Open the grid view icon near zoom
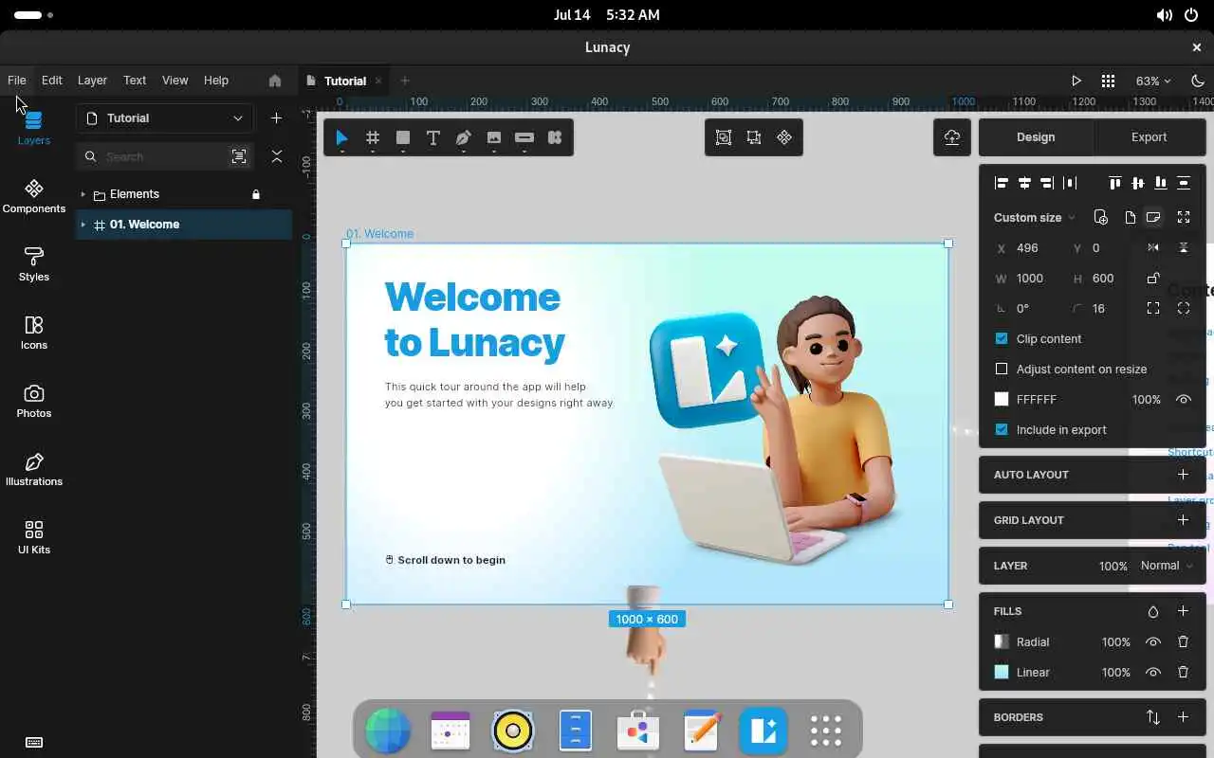The width and height of the screenshot is (1214, 758). coord(1108,81)
